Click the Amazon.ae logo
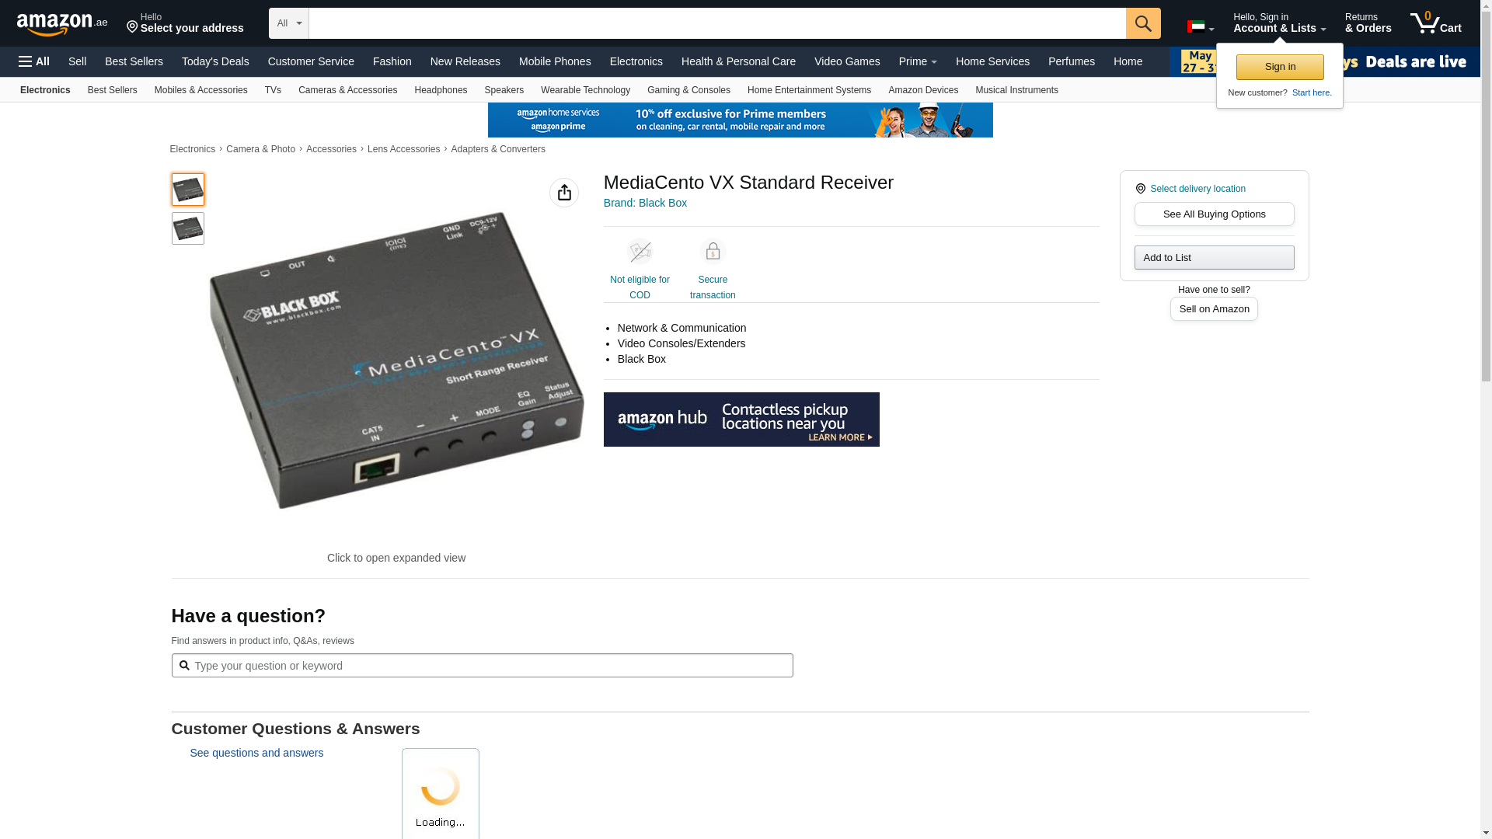This screenshot has height=839, width=1492. tap(62, 24)
